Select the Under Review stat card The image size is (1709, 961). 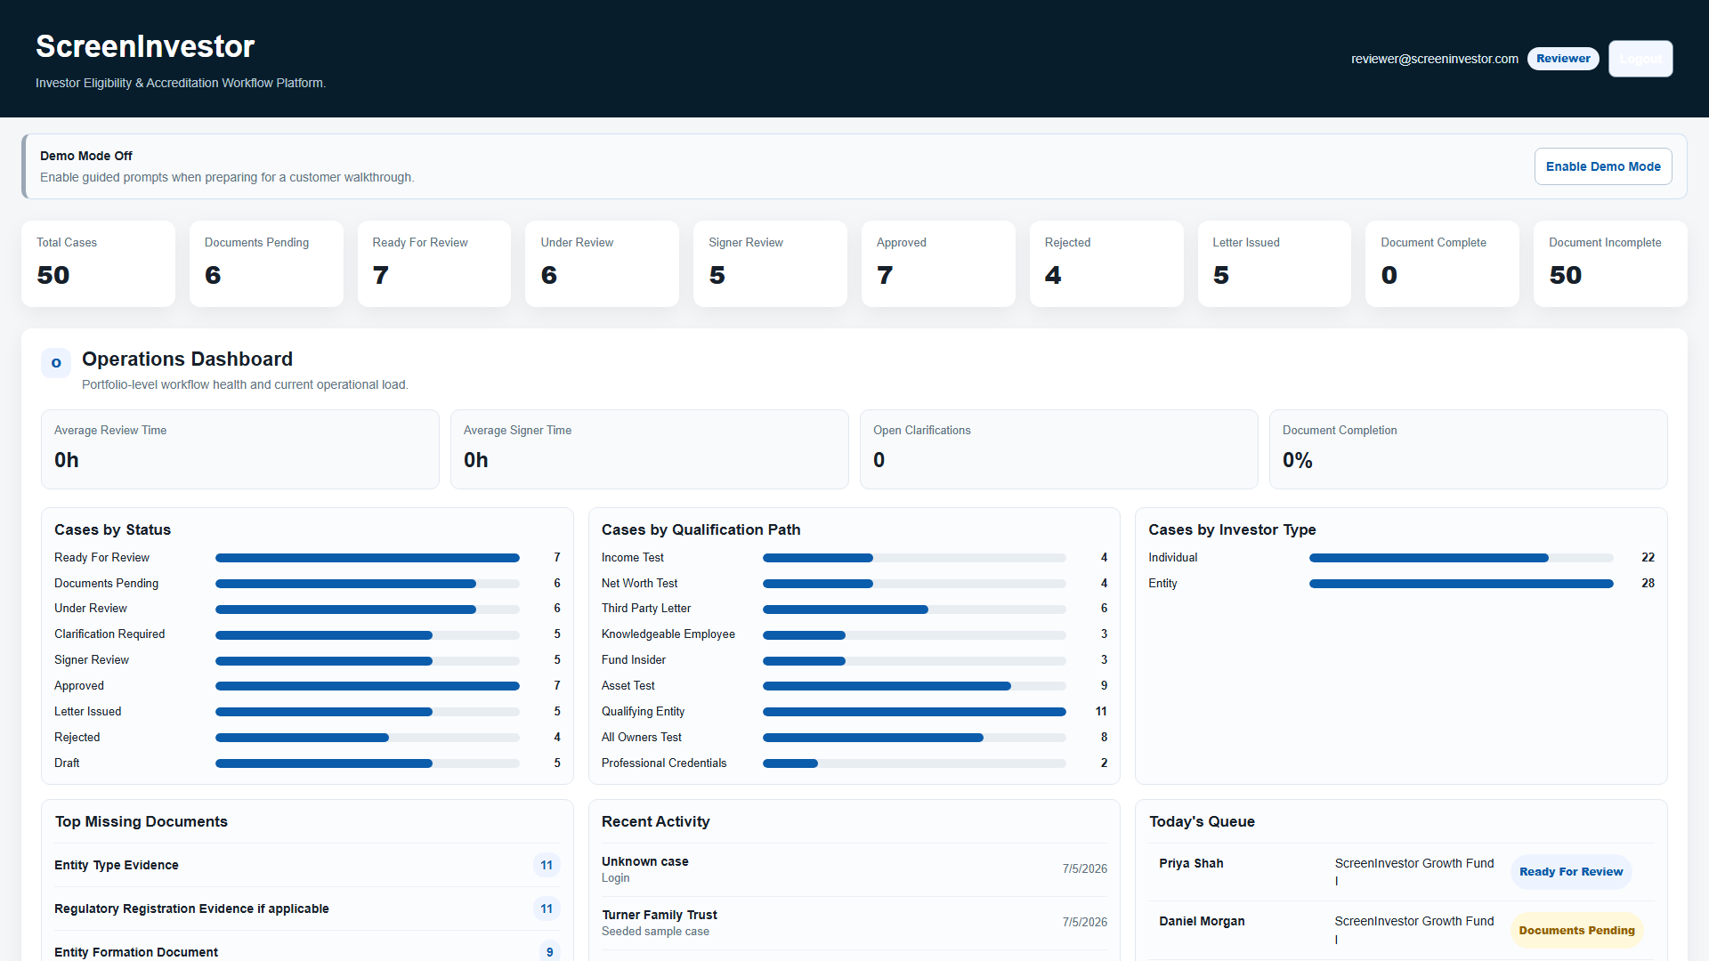(x=602, y=263)
